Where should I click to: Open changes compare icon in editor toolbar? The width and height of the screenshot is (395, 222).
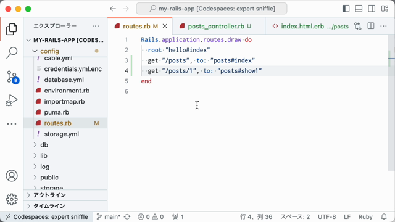point(358,26)
